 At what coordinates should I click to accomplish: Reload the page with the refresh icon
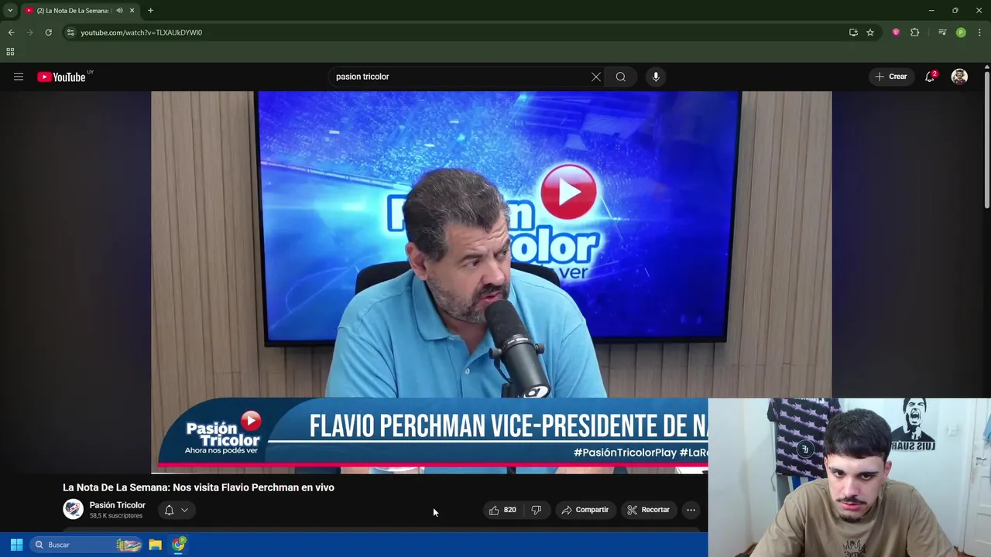click(48, 32)
